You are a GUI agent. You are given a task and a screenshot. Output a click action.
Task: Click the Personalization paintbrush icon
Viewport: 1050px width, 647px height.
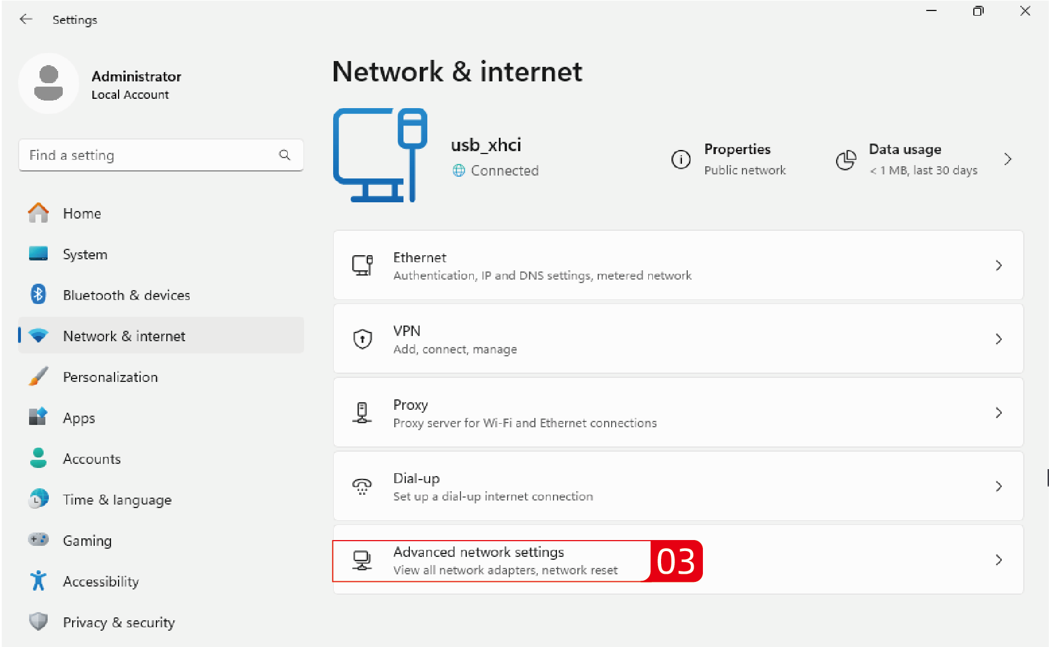click(38, 377)
